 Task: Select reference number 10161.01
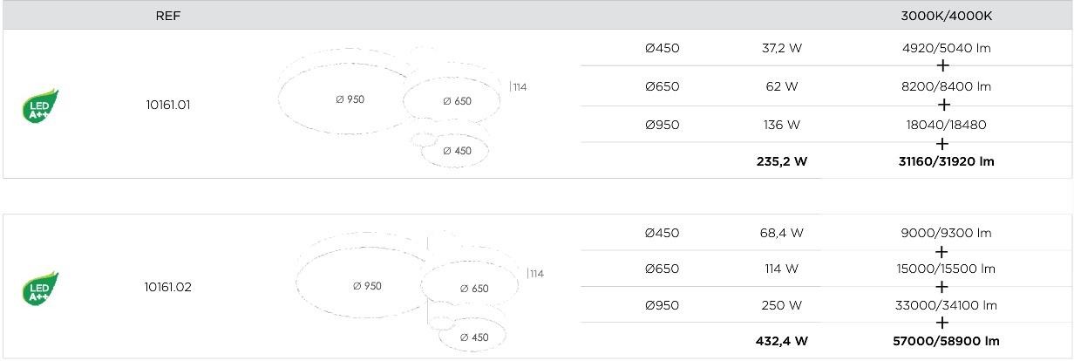point(168,105)
